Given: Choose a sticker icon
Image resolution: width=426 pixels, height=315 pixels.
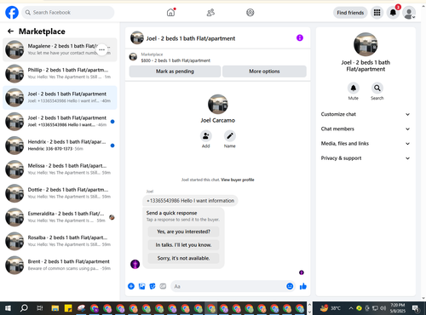Looking at the screenshot, I should point(153,286).
